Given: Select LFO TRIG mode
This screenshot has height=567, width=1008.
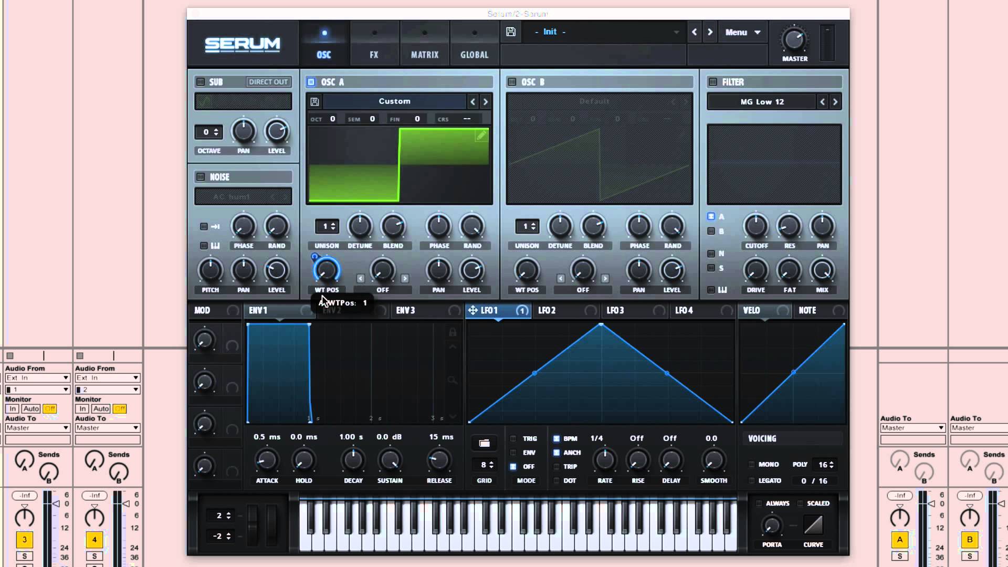Looking at the screenshot, I should (x=513, y=438).
